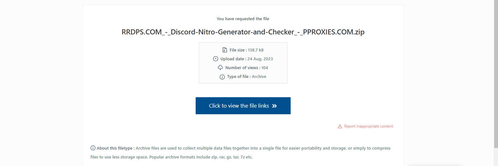Click the 'About this filetype' bold label
The width and height of the screenshot is (498, 166).
[115, 148]
